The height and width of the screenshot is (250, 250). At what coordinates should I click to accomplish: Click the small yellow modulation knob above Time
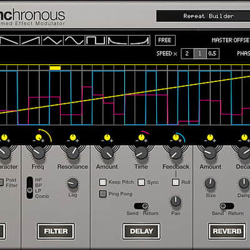pos(141,137)
